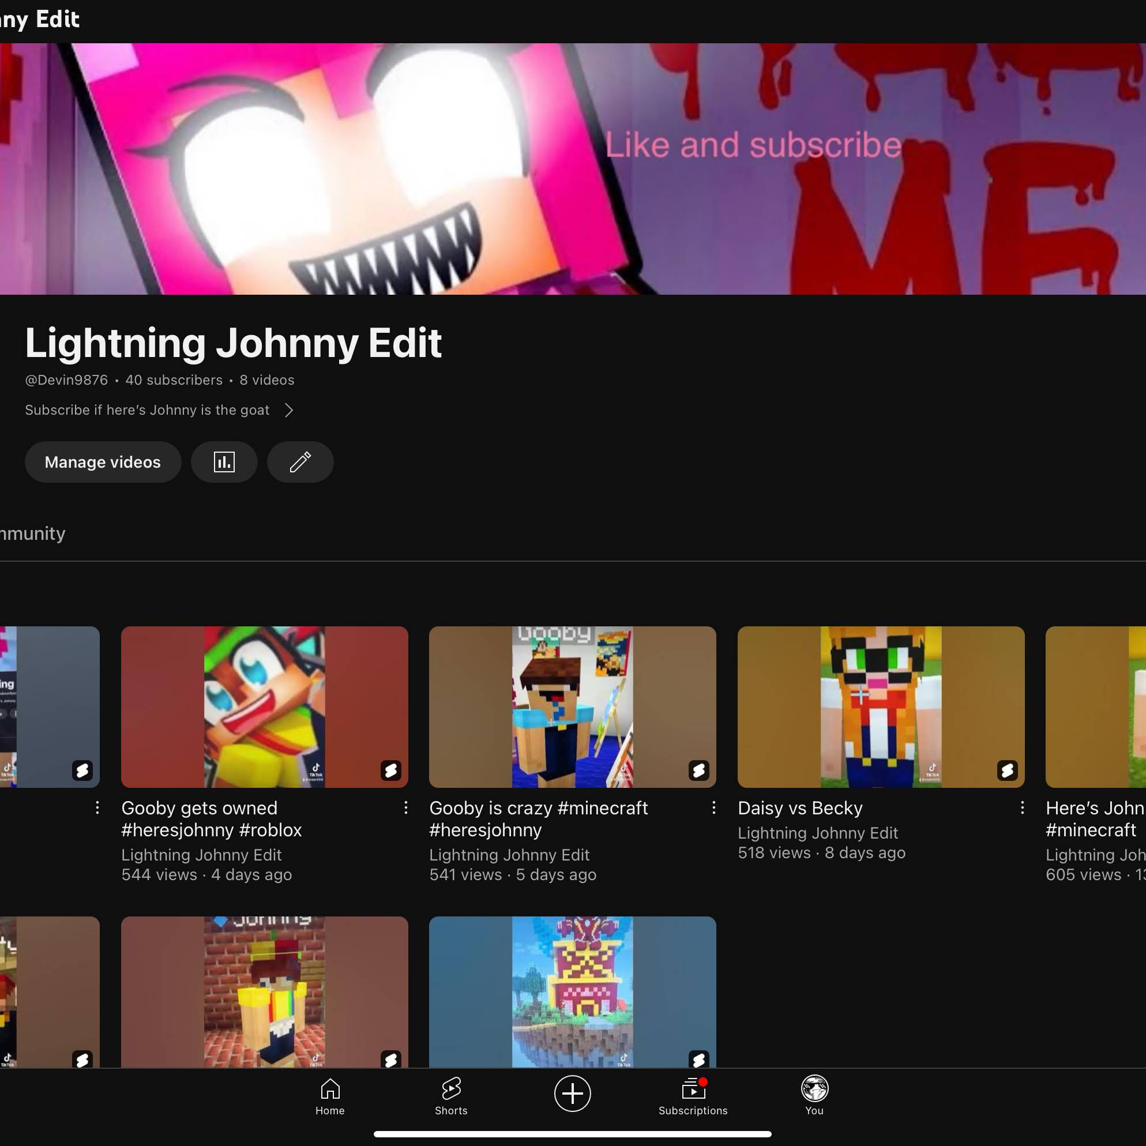1146x1146 pixels.
Task: Open Subscriptions in bottom navigation
Action: click(x=693, y=1096)
